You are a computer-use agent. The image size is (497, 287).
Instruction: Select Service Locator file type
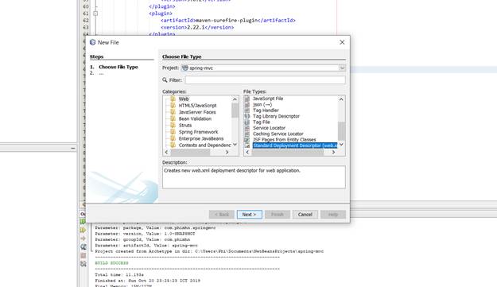coord(269,128)
